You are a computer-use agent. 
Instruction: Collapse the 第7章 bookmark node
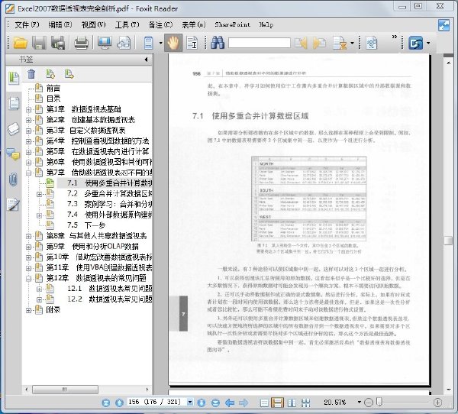point(28,173)
